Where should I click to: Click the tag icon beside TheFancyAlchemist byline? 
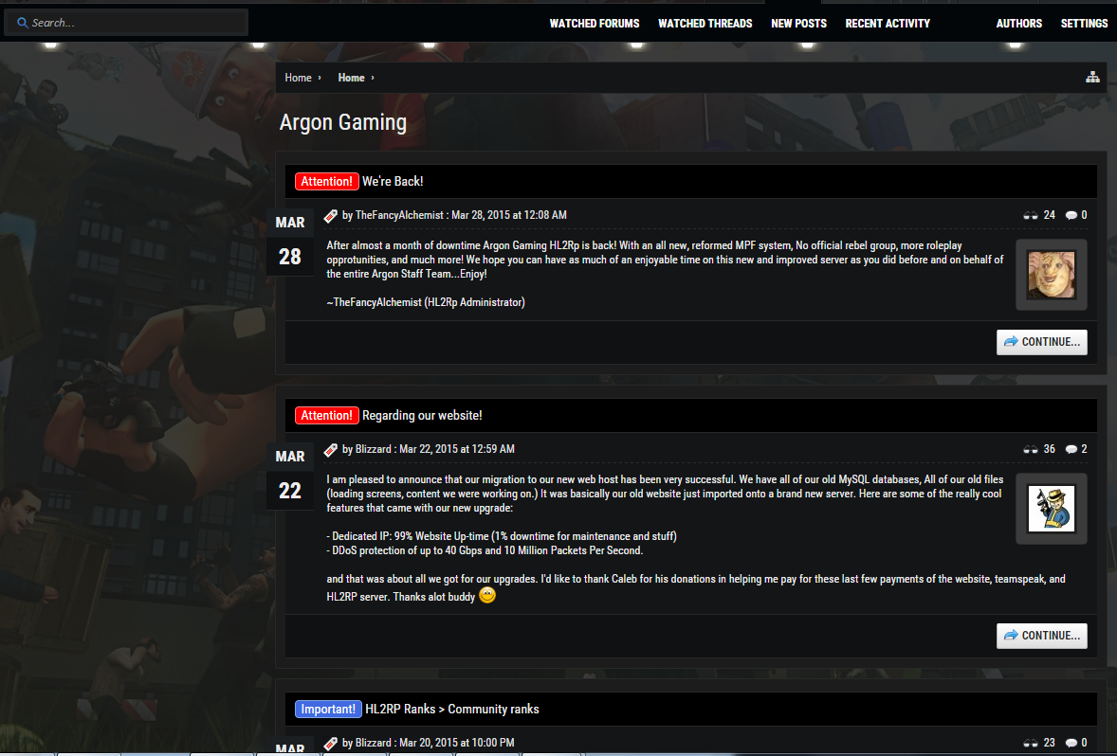pyautogui.click(x=331, y=216)
